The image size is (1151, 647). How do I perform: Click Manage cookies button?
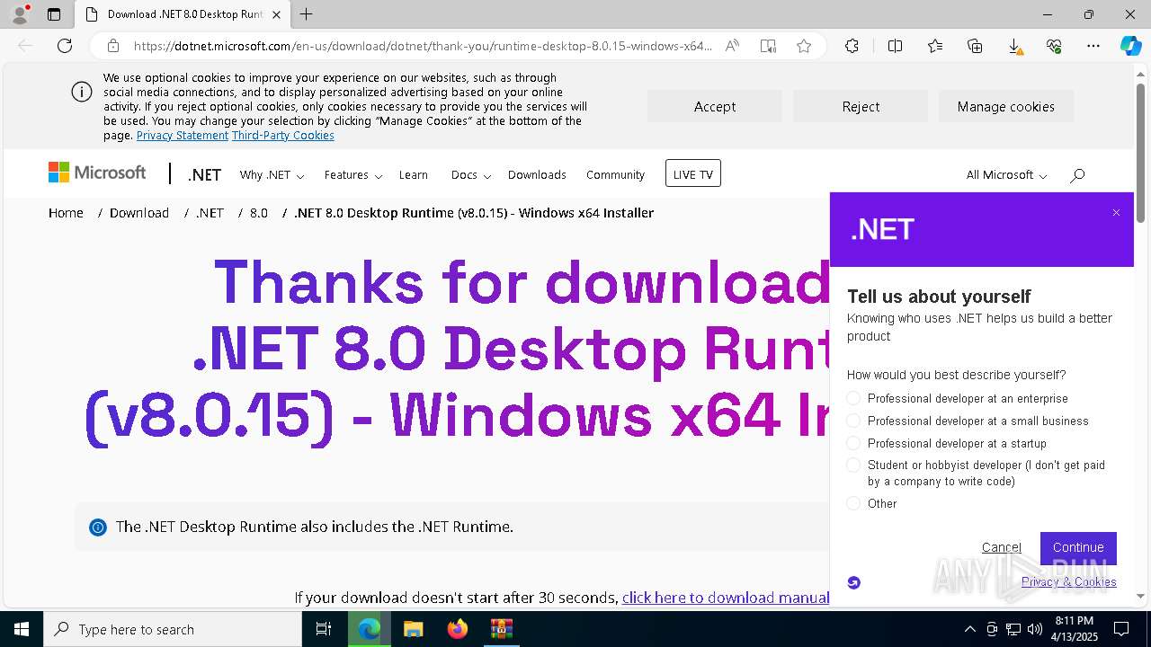pos(1006,106)
